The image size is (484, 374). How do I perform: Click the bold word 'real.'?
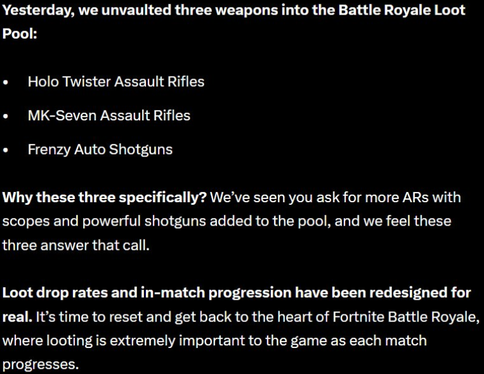[17, 317]
